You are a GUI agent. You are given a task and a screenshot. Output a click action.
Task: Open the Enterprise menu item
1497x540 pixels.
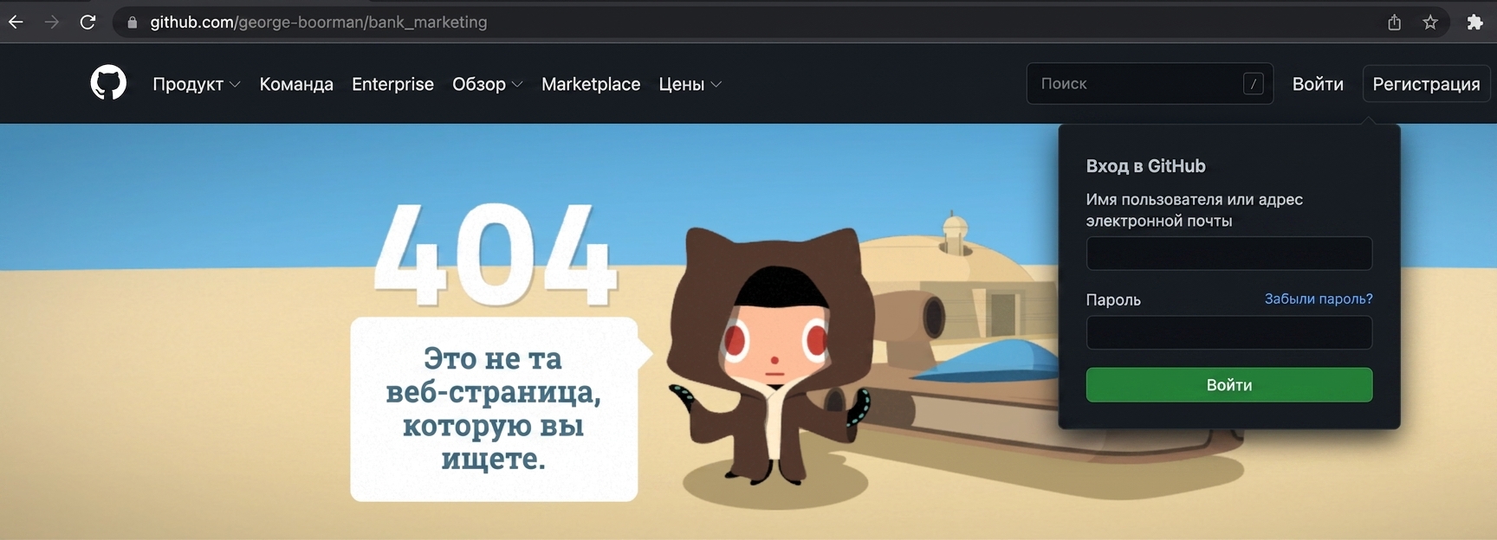(x=392, y=84)
